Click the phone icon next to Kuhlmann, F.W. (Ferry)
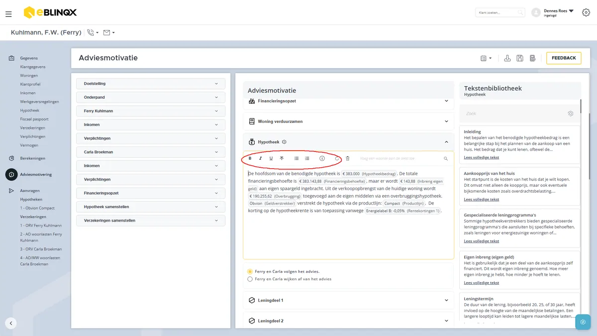The height and width of the screenshot is (336, 597). pos(91,32)
